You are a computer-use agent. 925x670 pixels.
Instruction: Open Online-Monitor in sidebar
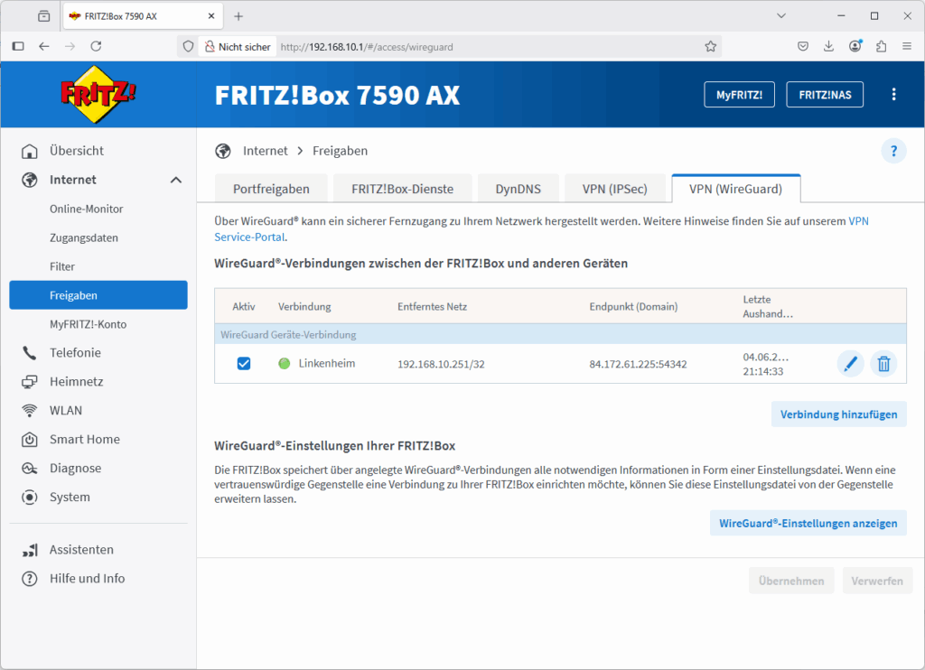[86, 209]
